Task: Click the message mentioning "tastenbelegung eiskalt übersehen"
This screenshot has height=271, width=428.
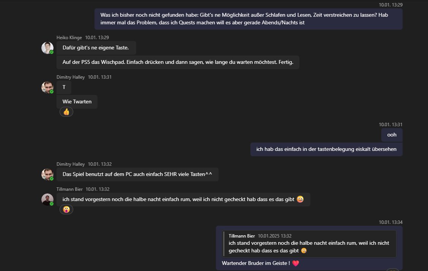Action: pos(326,149)
